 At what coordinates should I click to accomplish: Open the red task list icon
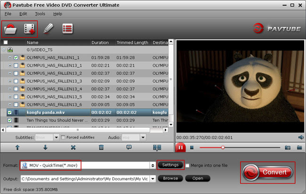click(67, 29)
